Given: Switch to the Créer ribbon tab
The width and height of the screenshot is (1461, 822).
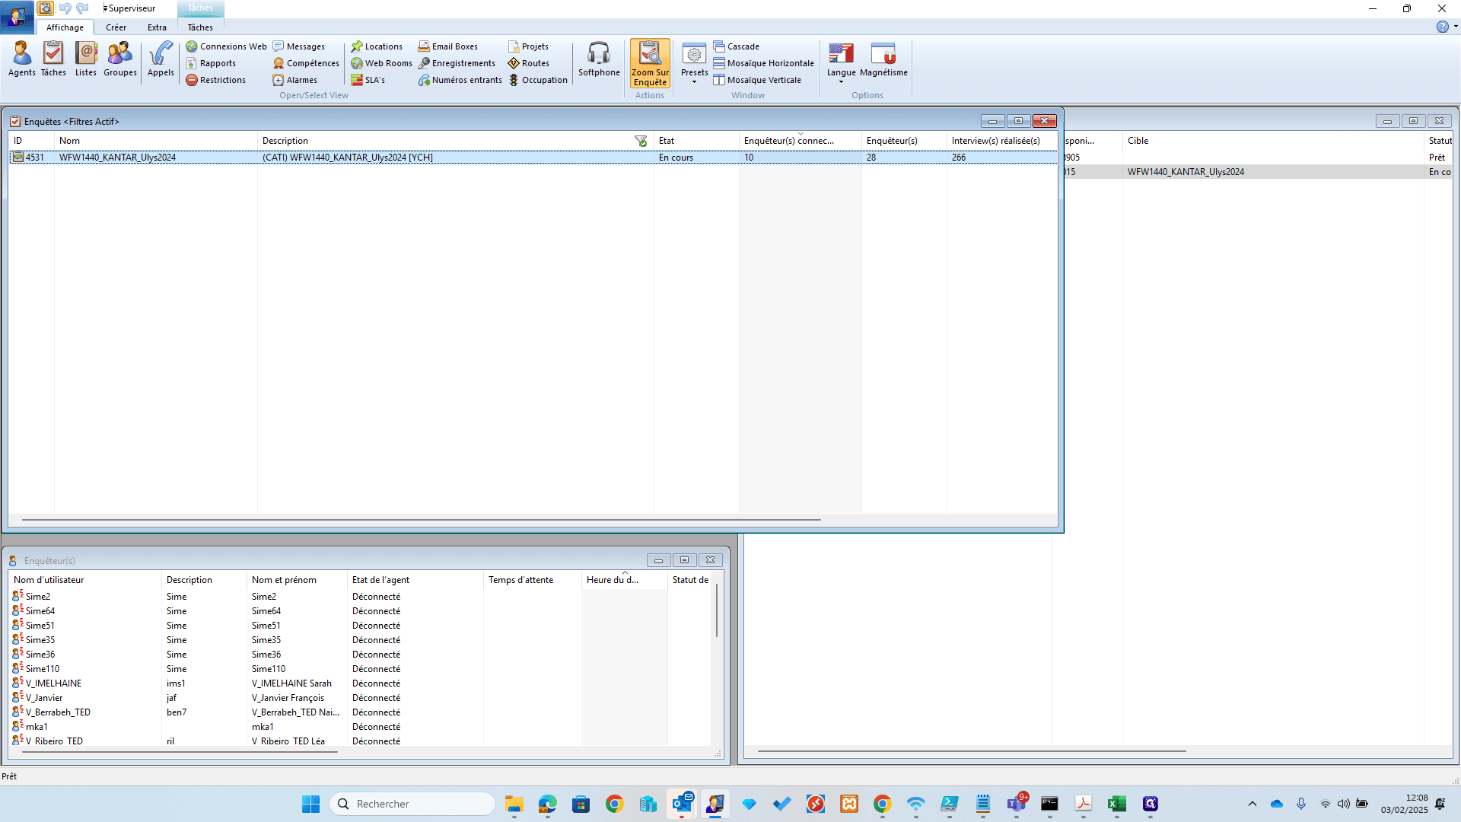Looking at the screenshot, I should (116, 27).
